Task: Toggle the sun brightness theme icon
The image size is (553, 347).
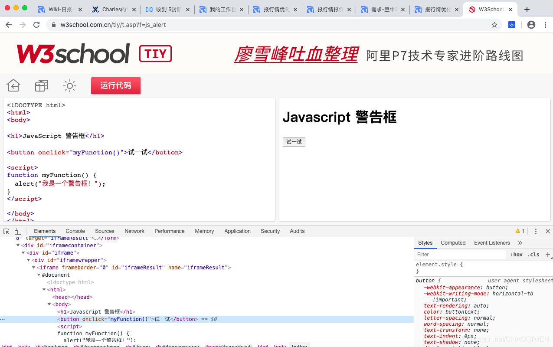Action: pos(70,85)
